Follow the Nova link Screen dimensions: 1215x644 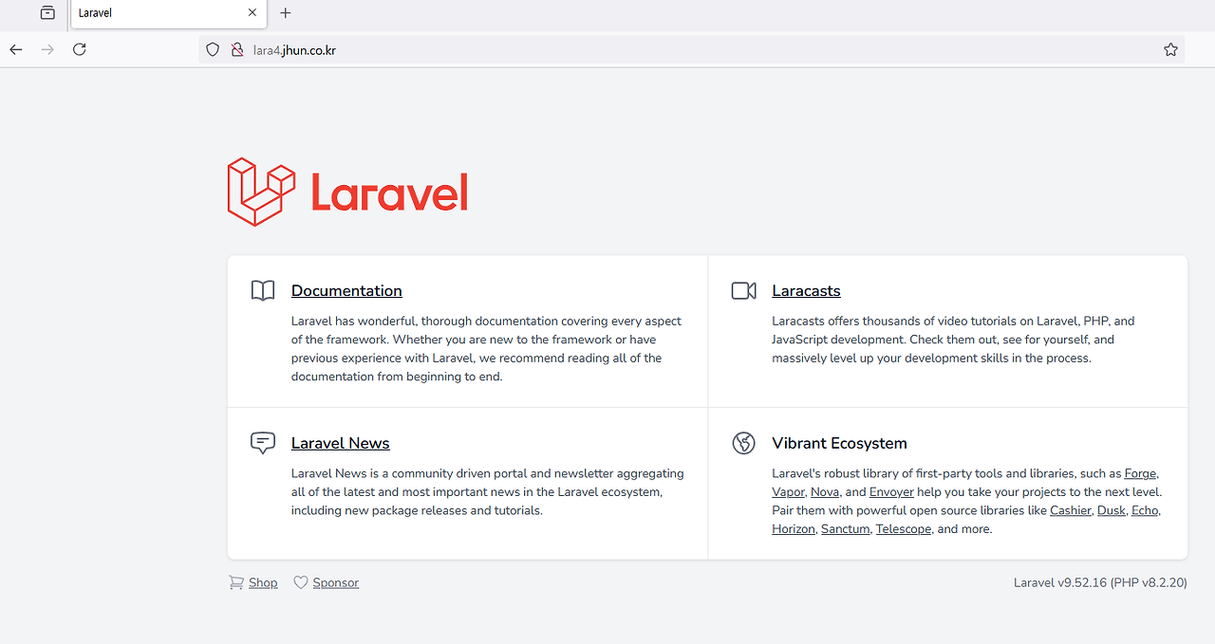(825, 492)
